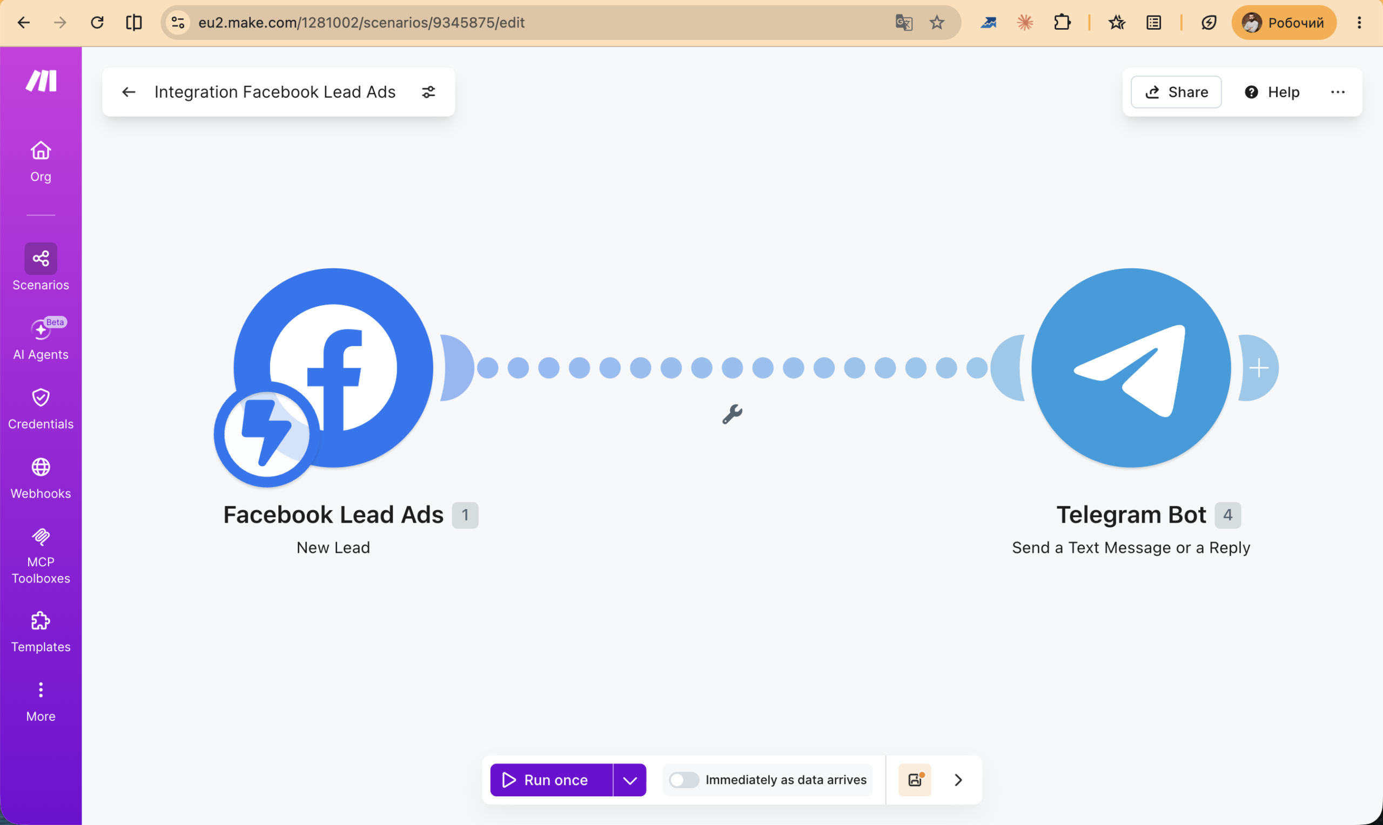The width and height of the screenshot is (1383, 825).
Task: Expand the bottom toolbar chevron
Action: 958,780
